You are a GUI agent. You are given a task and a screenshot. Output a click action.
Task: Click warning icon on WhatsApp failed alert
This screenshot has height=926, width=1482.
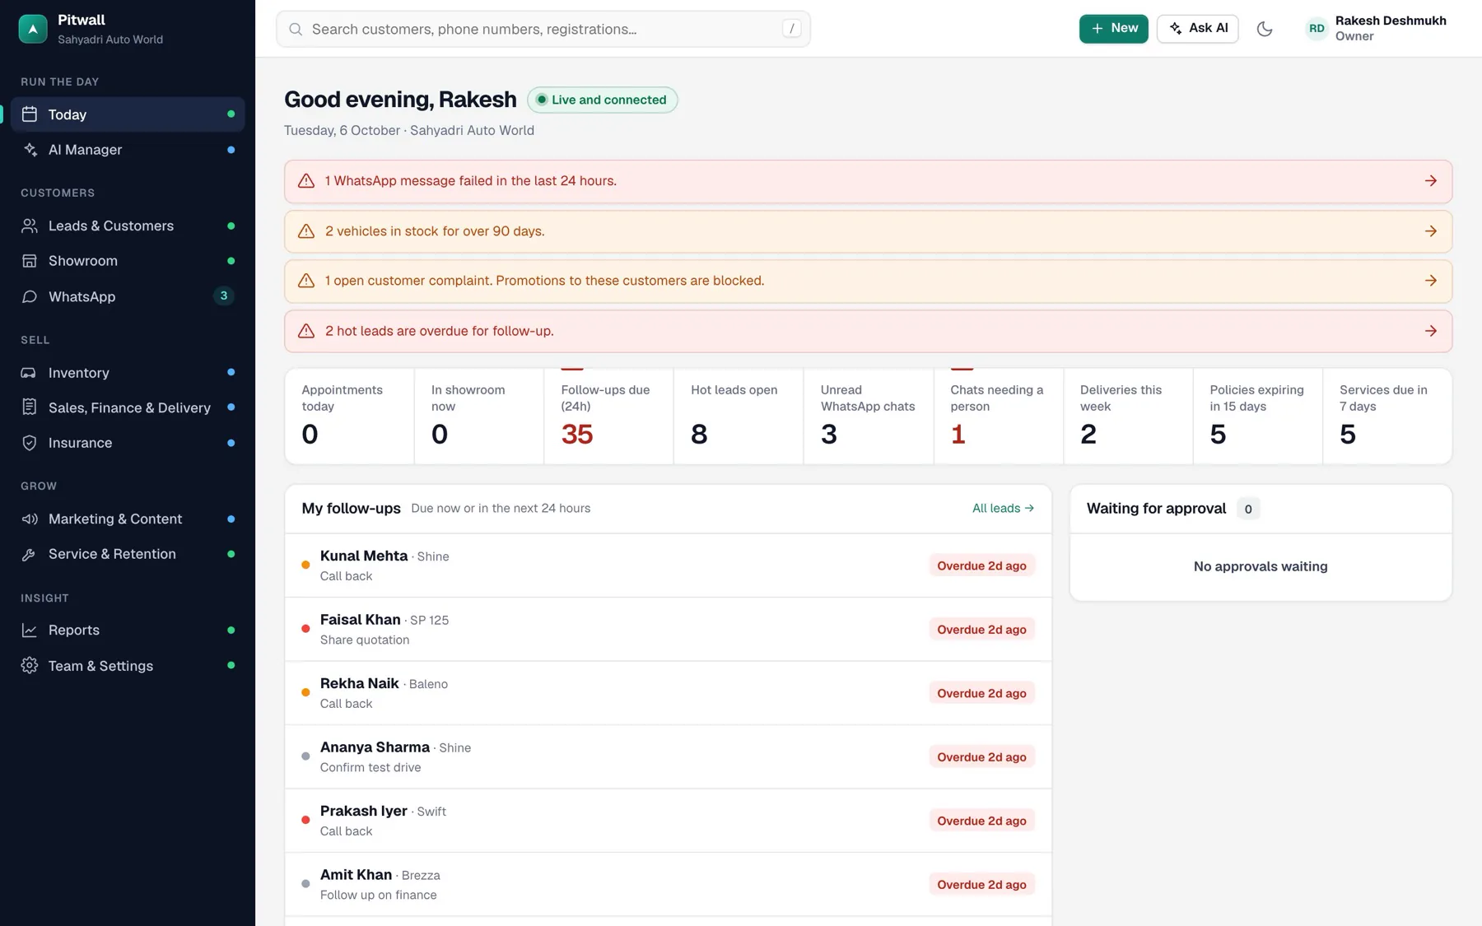coord(306,181)
